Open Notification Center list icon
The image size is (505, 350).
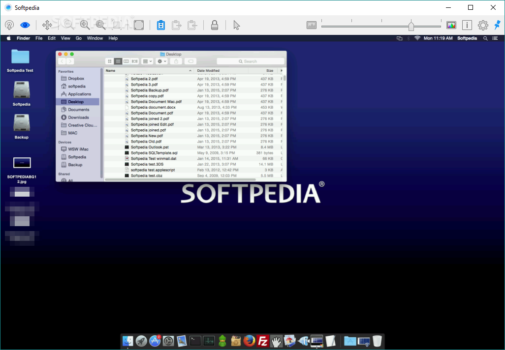495,38
